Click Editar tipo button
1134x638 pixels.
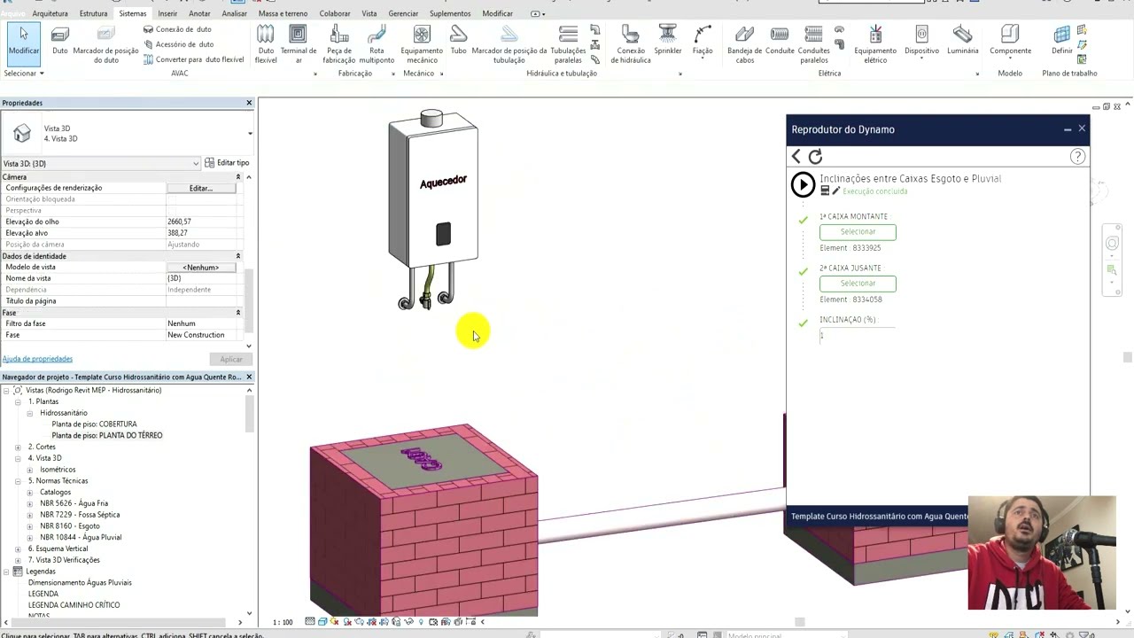point(227,163)
